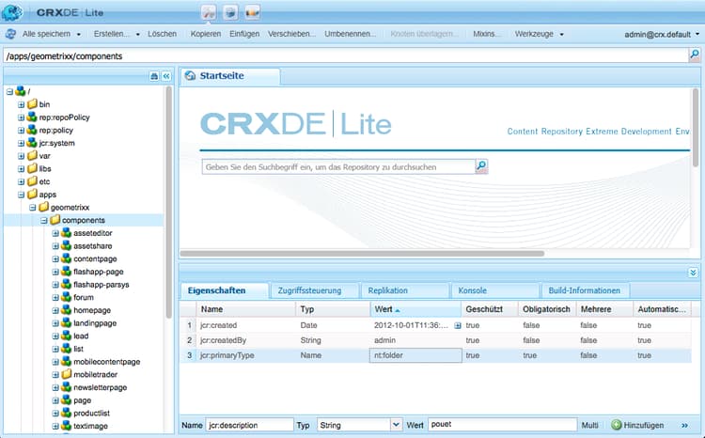Expand the var folder node

point(21,156)
